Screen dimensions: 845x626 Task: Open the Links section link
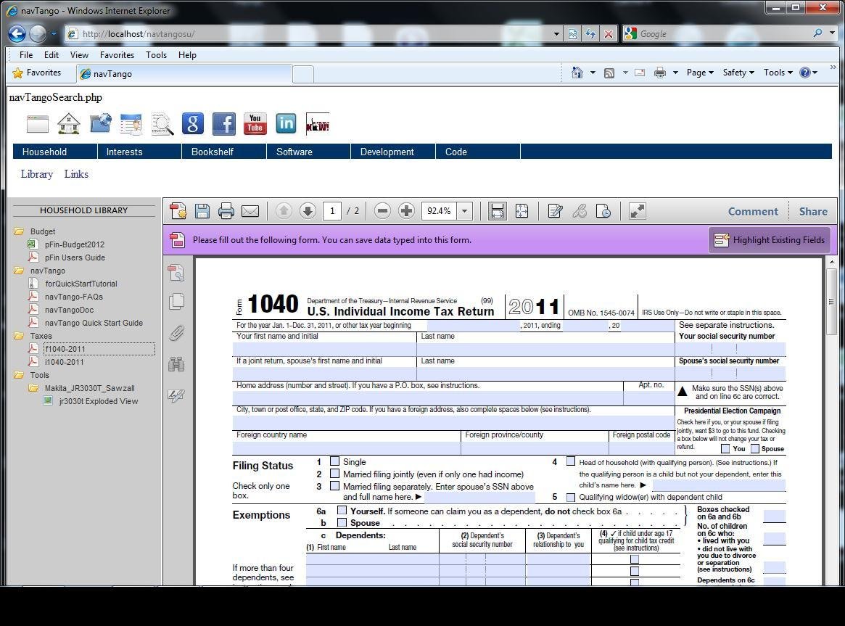(76, 174)
